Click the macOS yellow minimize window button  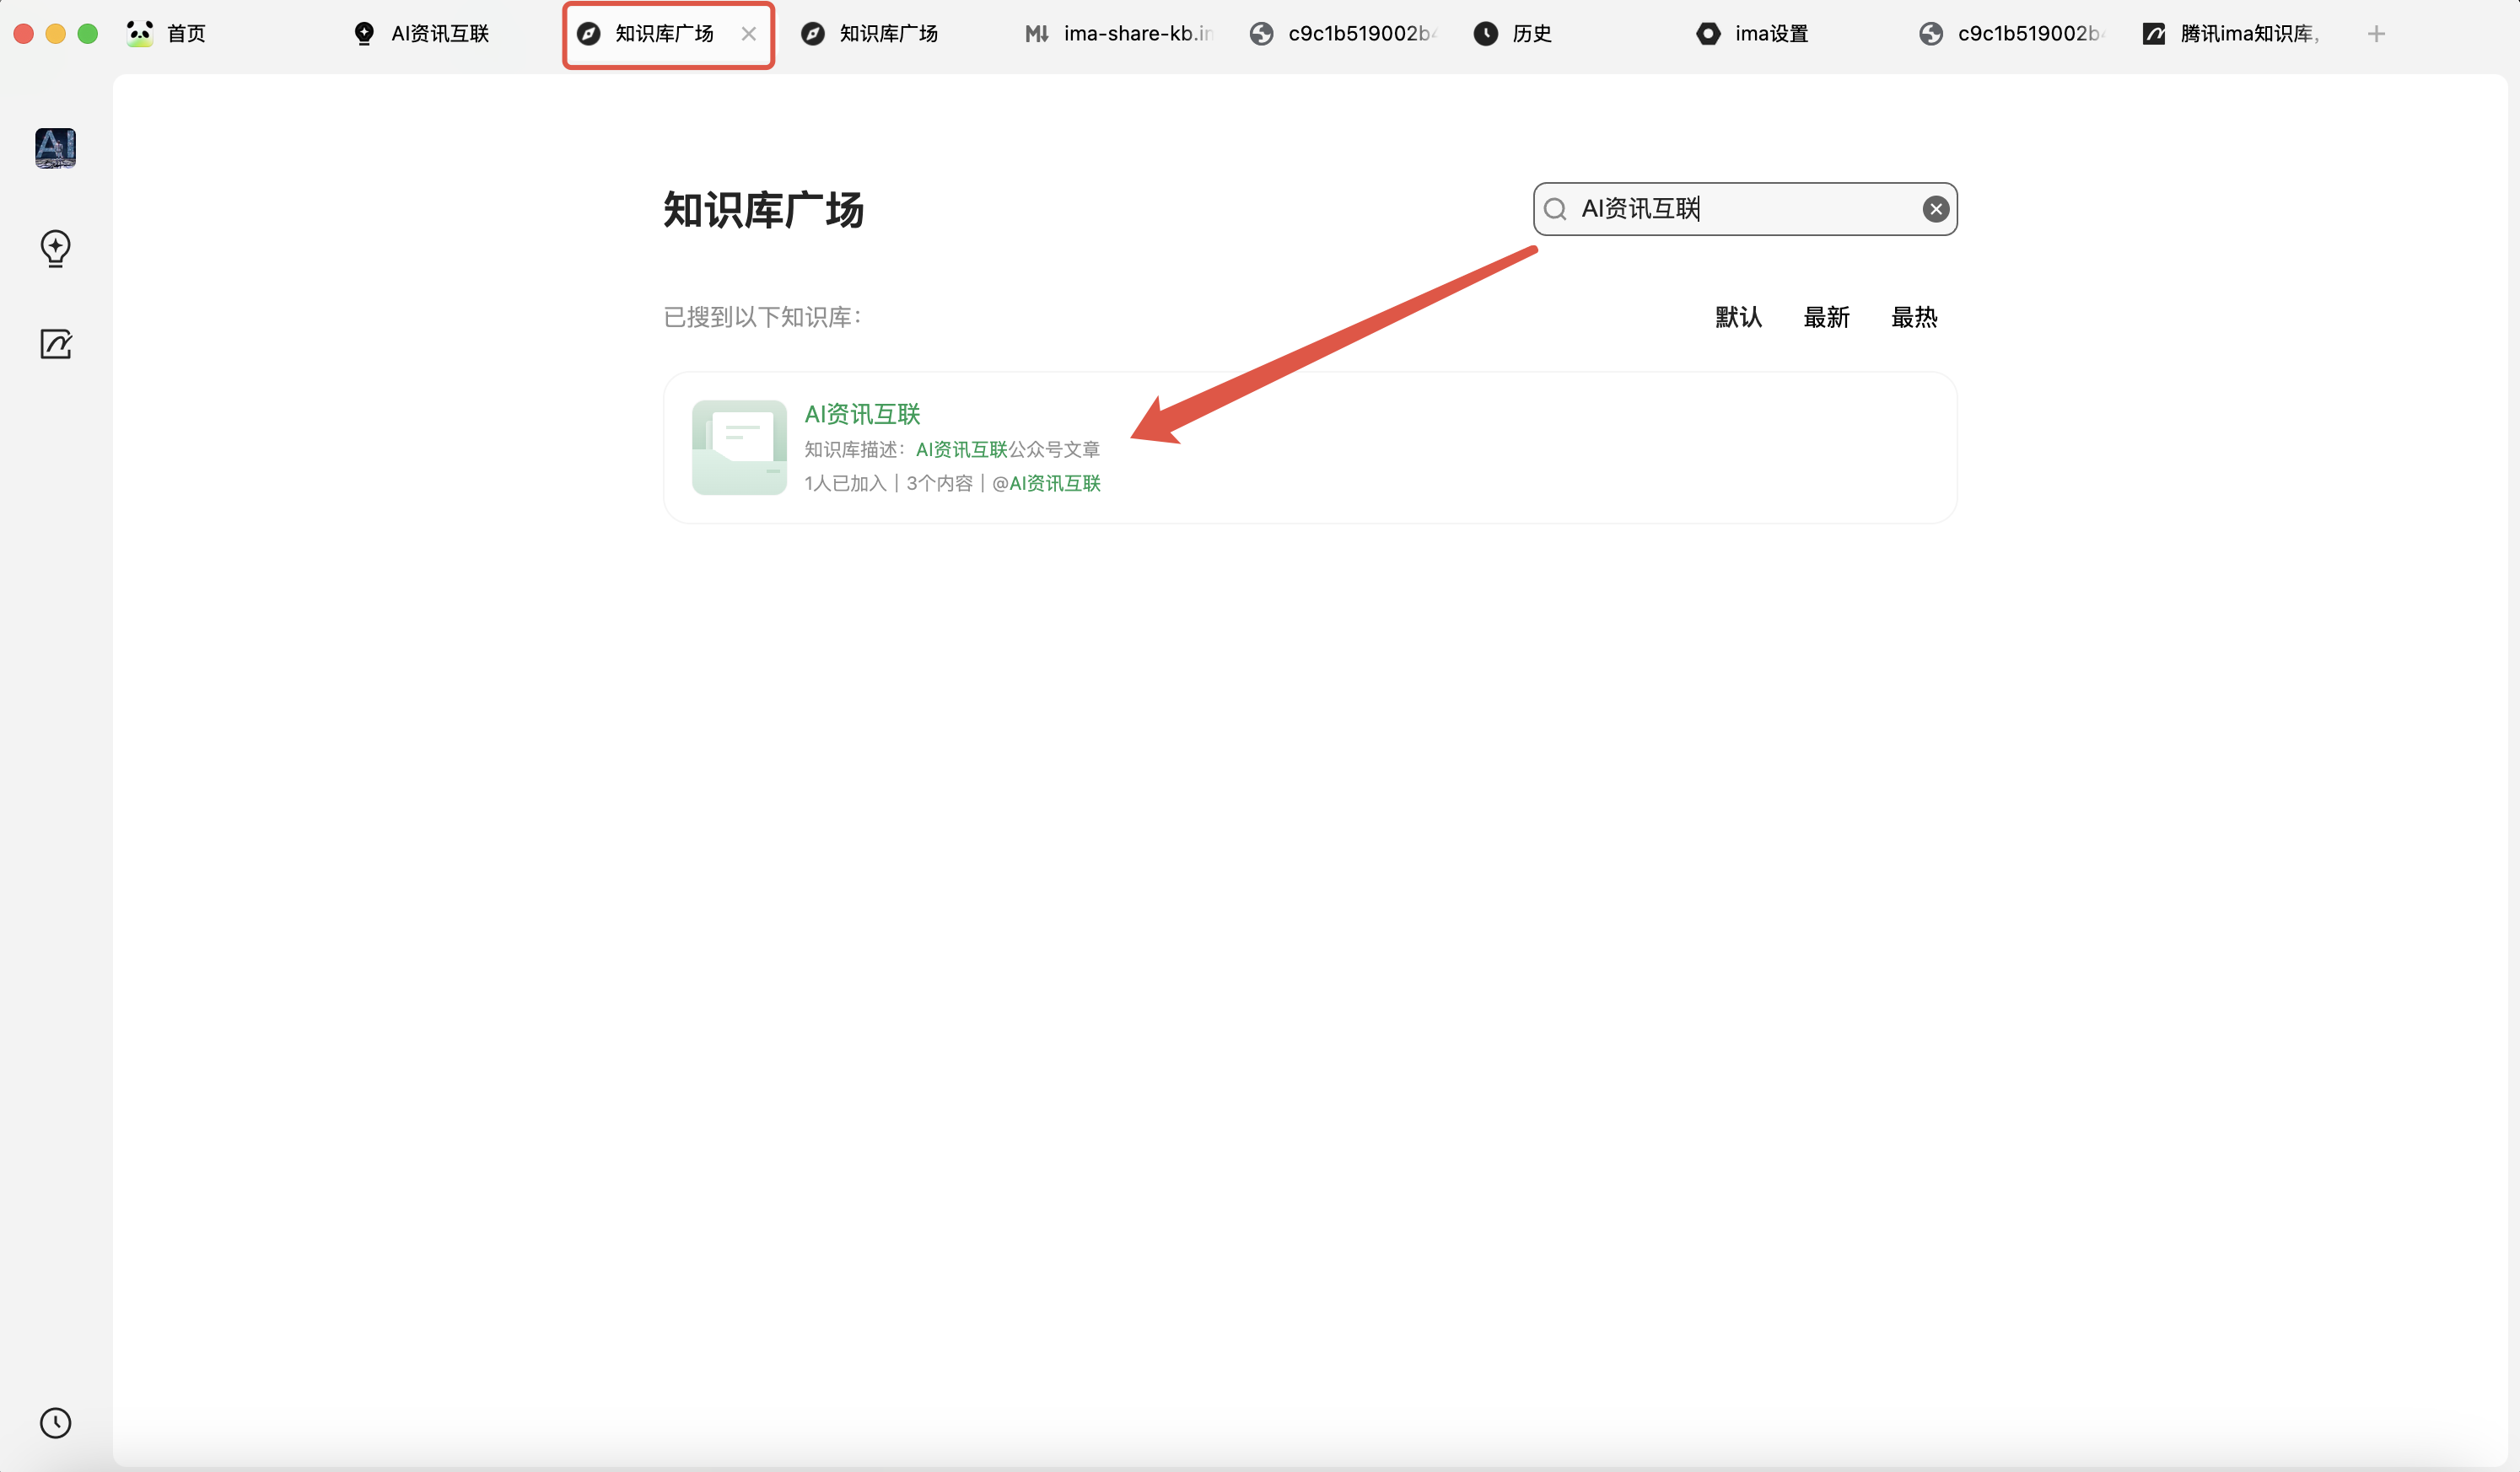[56, 34]
